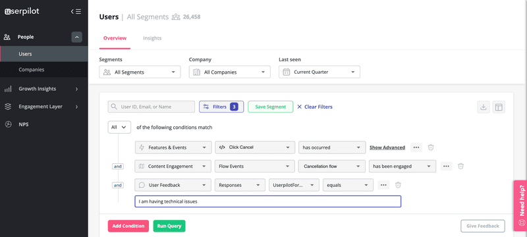Open the Cancellation flow dropdown
Viewport: 527px width, 237px height.
[x=332, y=166]
